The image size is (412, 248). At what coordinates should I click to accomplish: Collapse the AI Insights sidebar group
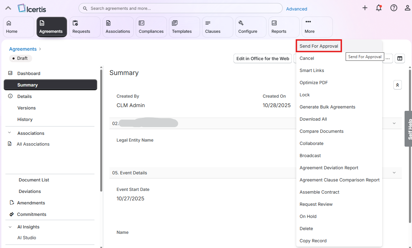pos(9,227)
